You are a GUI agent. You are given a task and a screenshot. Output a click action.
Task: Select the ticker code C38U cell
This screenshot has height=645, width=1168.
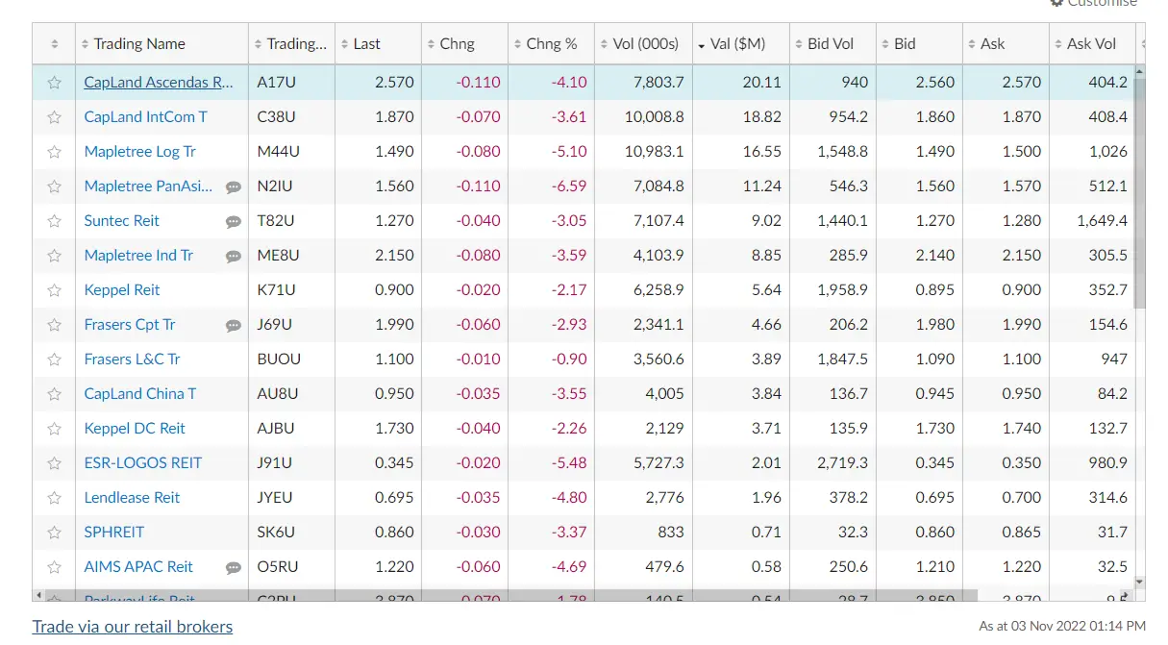click(x=291, y=117)
